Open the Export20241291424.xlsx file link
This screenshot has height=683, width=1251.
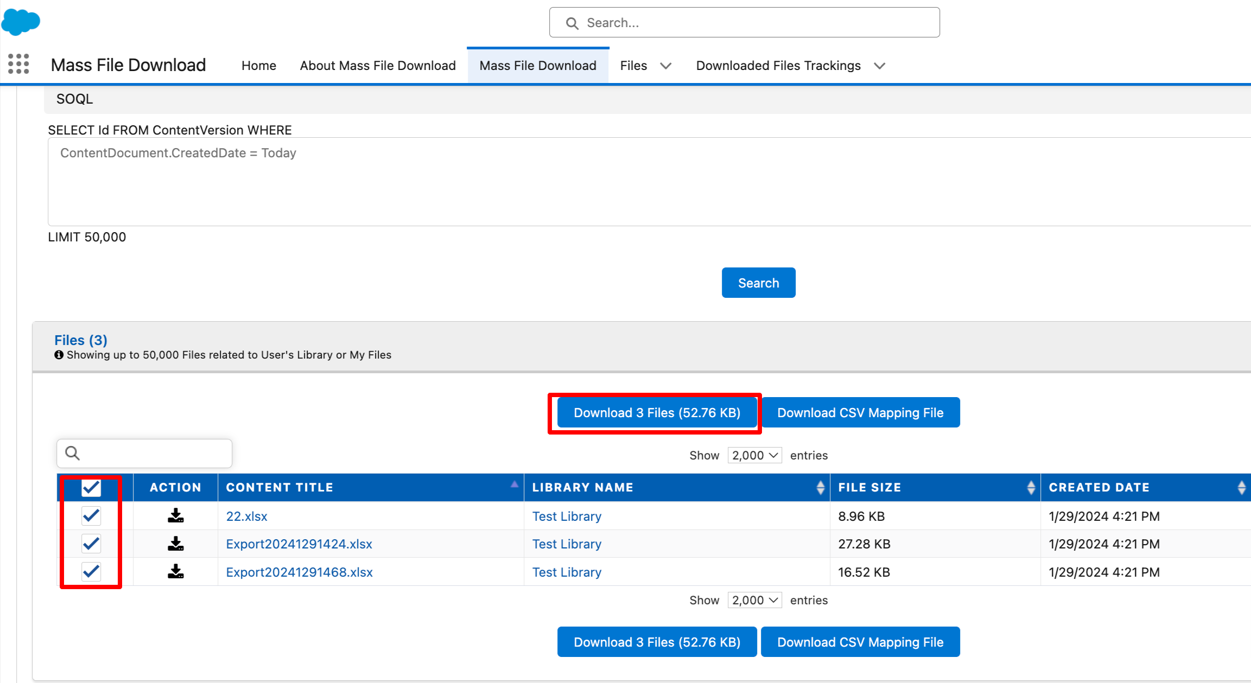coord(299,544)
